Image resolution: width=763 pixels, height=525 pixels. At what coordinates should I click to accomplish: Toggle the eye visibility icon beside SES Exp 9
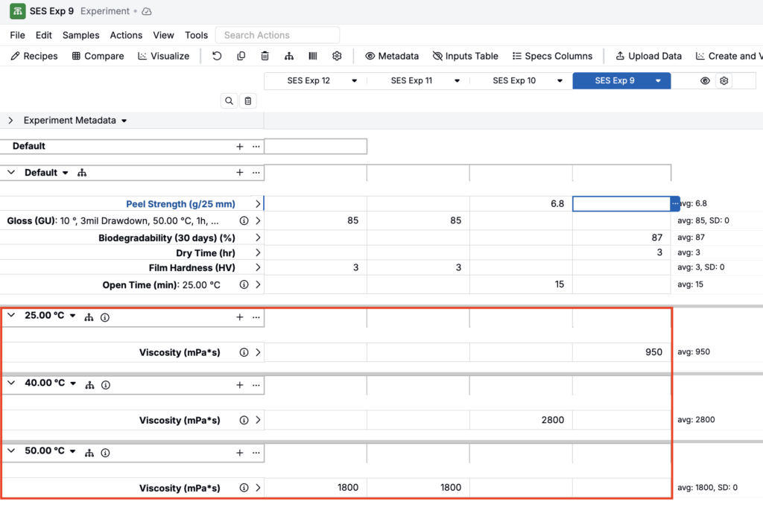705,80
